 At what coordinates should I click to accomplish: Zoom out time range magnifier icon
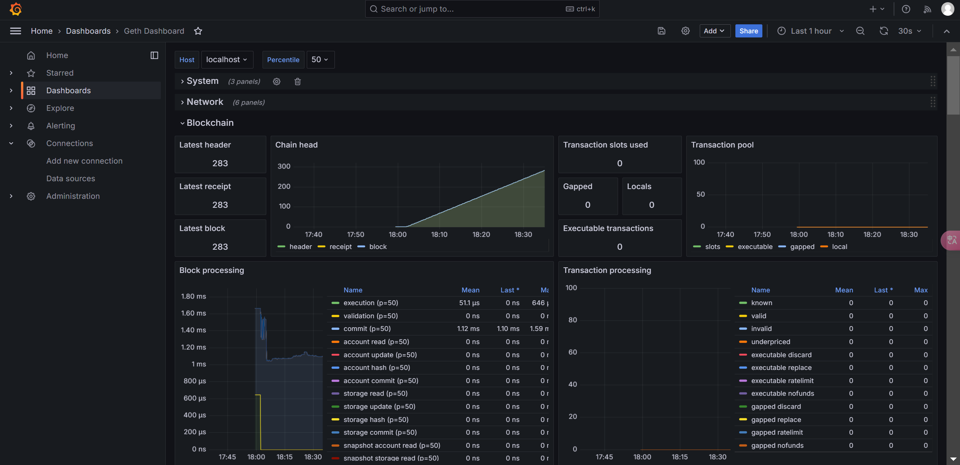pyautogui.click(x=860, y=31)
